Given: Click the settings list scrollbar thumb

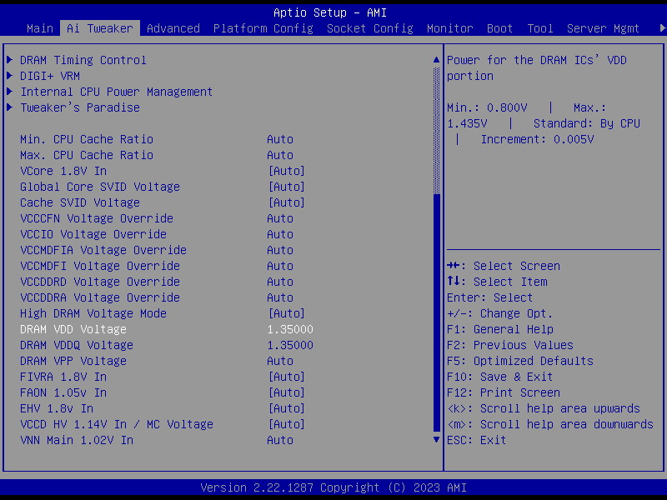Looking at the screenshot, I should [436, 312].
